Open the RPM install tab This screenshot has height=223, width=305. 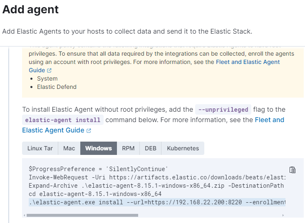(x=128, y=148)
